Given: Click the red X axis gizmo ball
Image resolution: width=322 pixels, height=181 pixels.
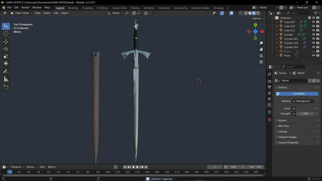Looking at the screenshot, I should (262, 31).
